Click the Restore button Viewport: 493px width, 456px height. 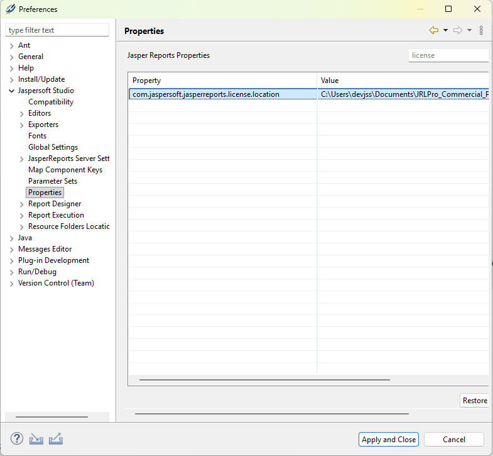[x=475, y=400]
